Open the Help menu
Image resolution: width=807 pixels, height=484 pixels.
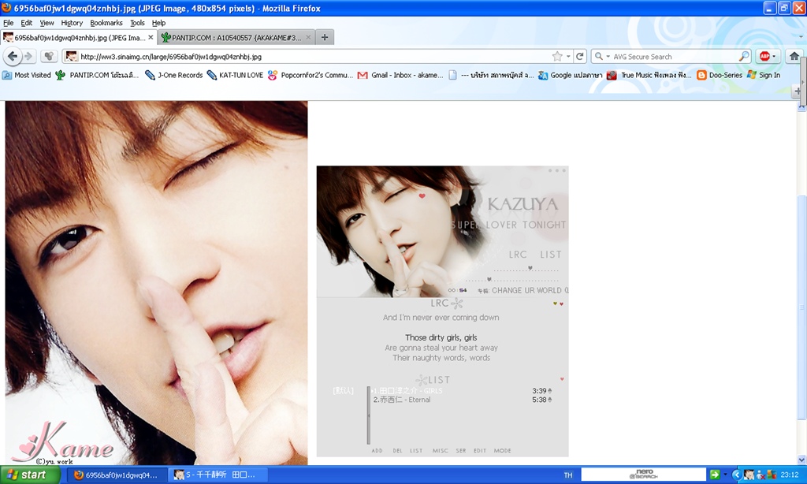[158, 23]
